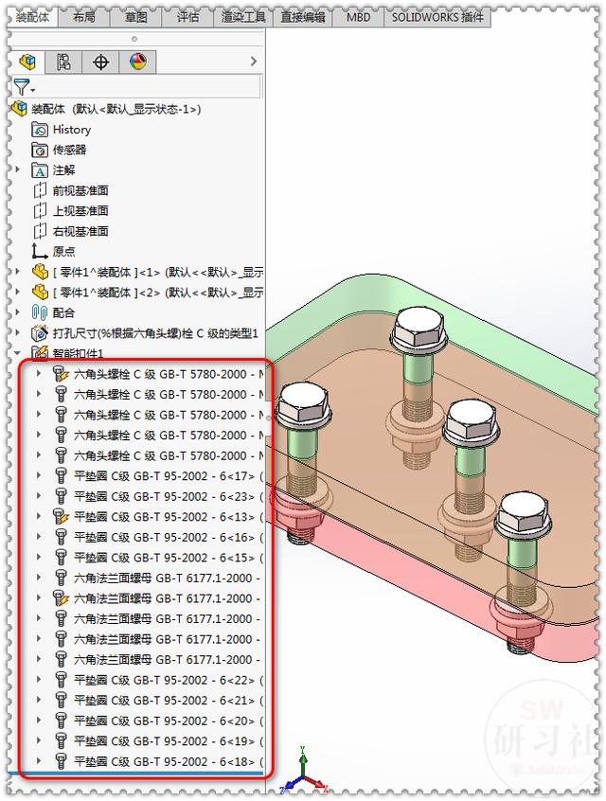
Task: Select the 上视基准面 tree item label
Action: point(80,211)
